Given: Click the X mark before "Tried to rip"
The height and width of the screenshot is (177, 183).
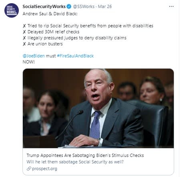Looking at the screenshot, I should [x=24, y=26].
